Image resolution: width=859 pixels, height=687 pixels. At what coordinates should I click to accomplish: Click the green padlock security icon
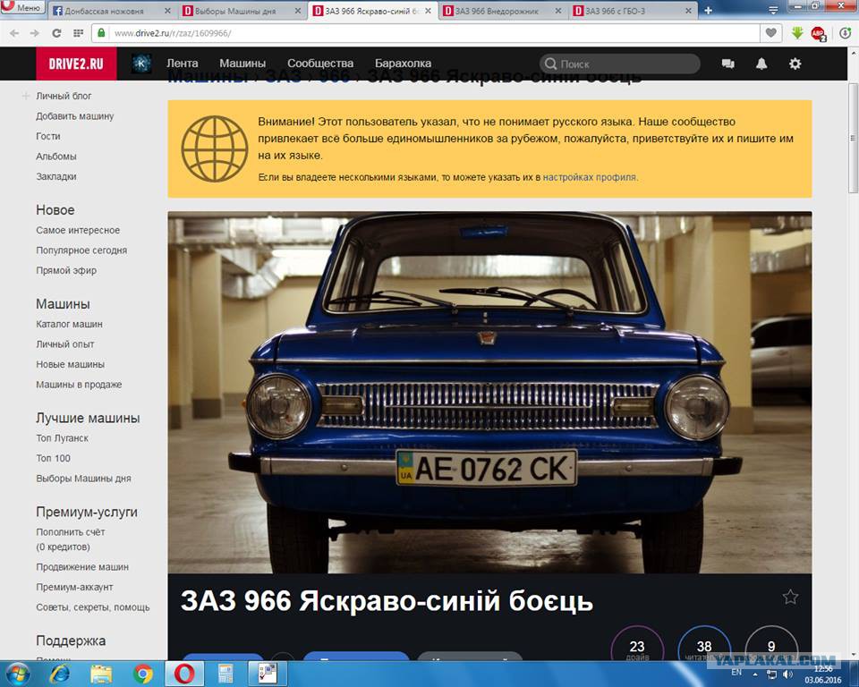click(101, 33)
